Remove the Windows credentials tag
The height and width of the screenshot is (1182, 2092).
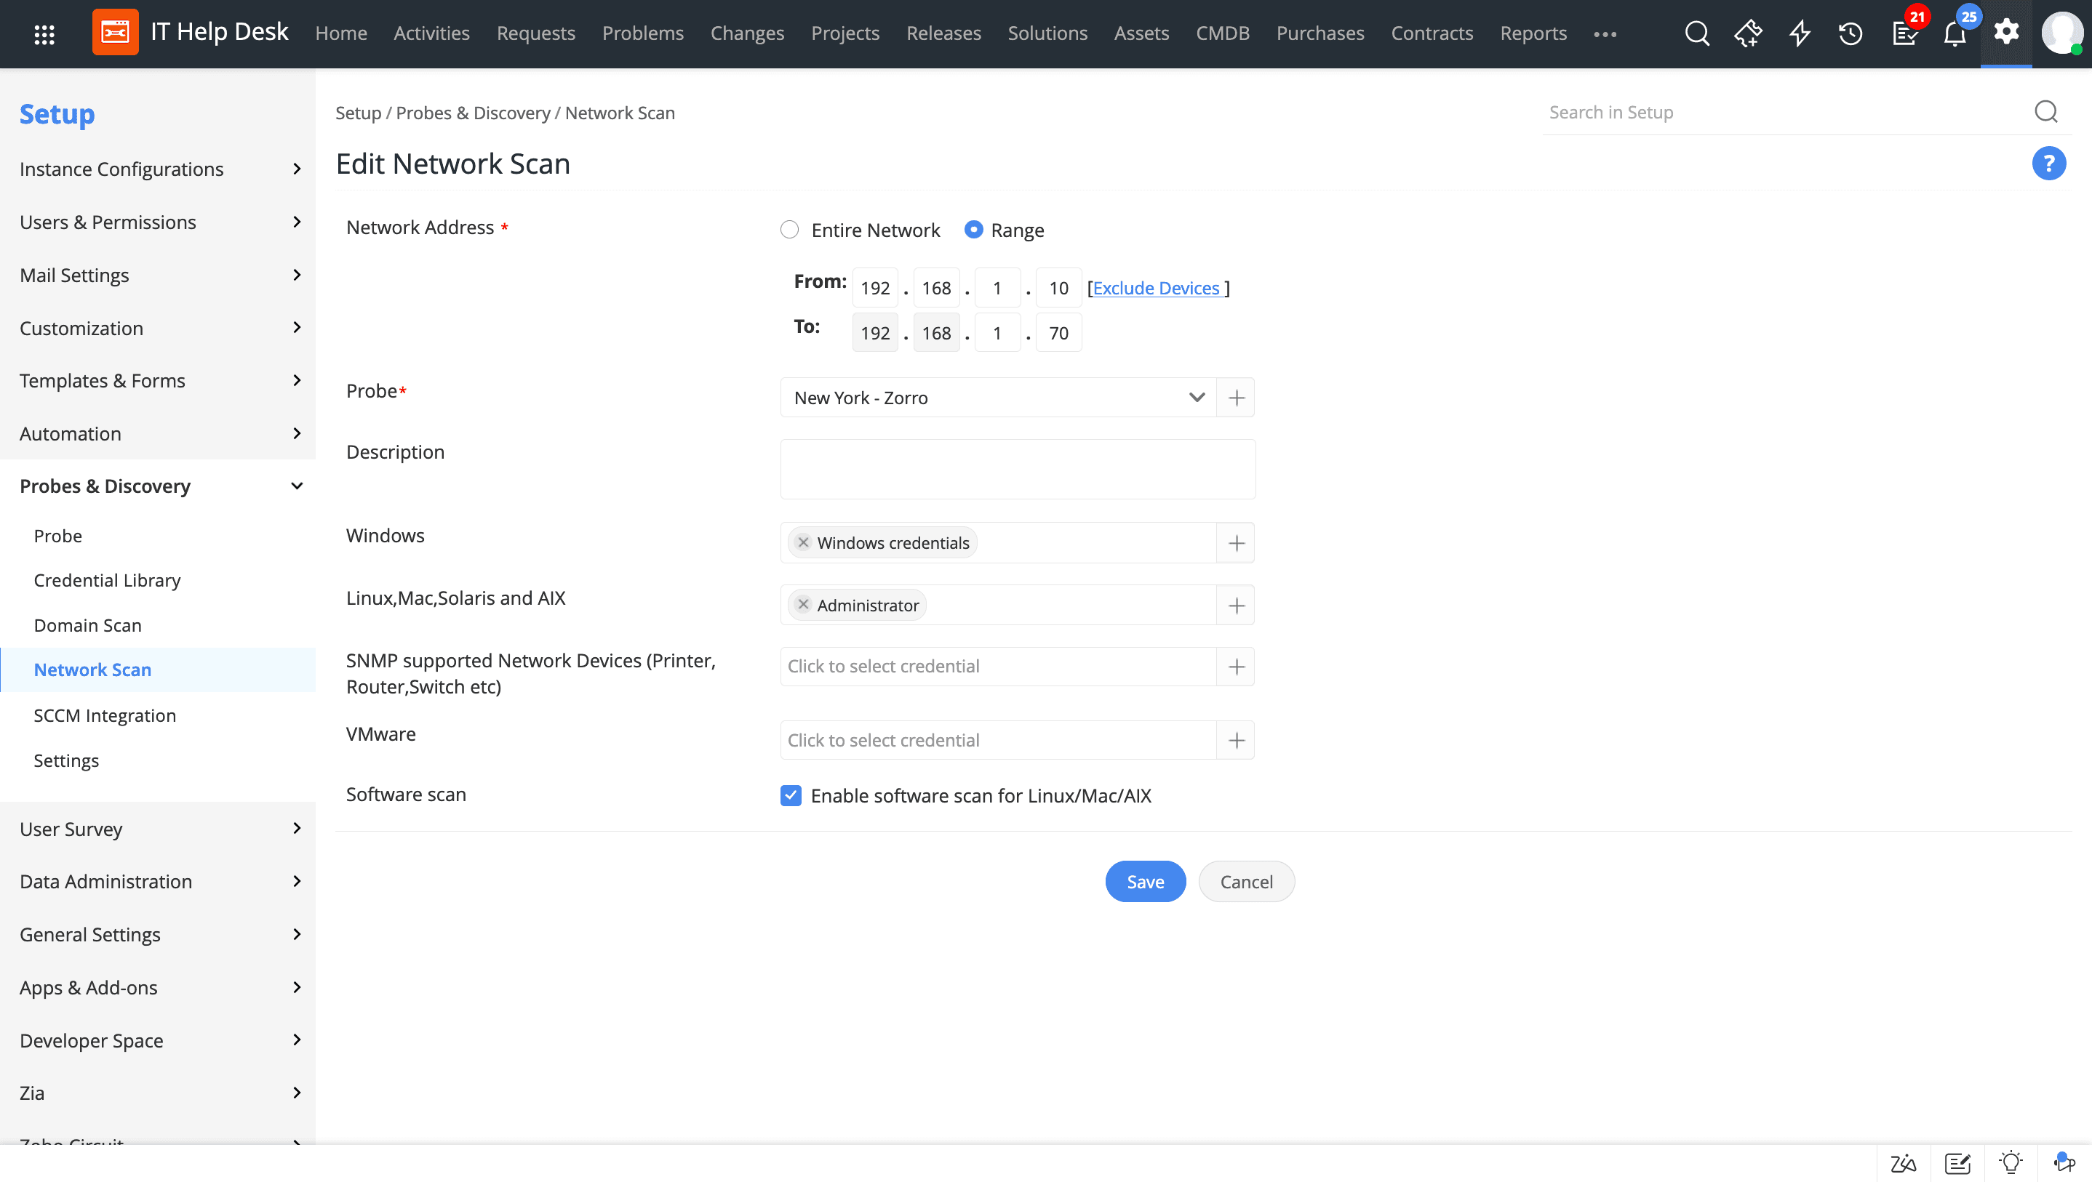point(802,542)
